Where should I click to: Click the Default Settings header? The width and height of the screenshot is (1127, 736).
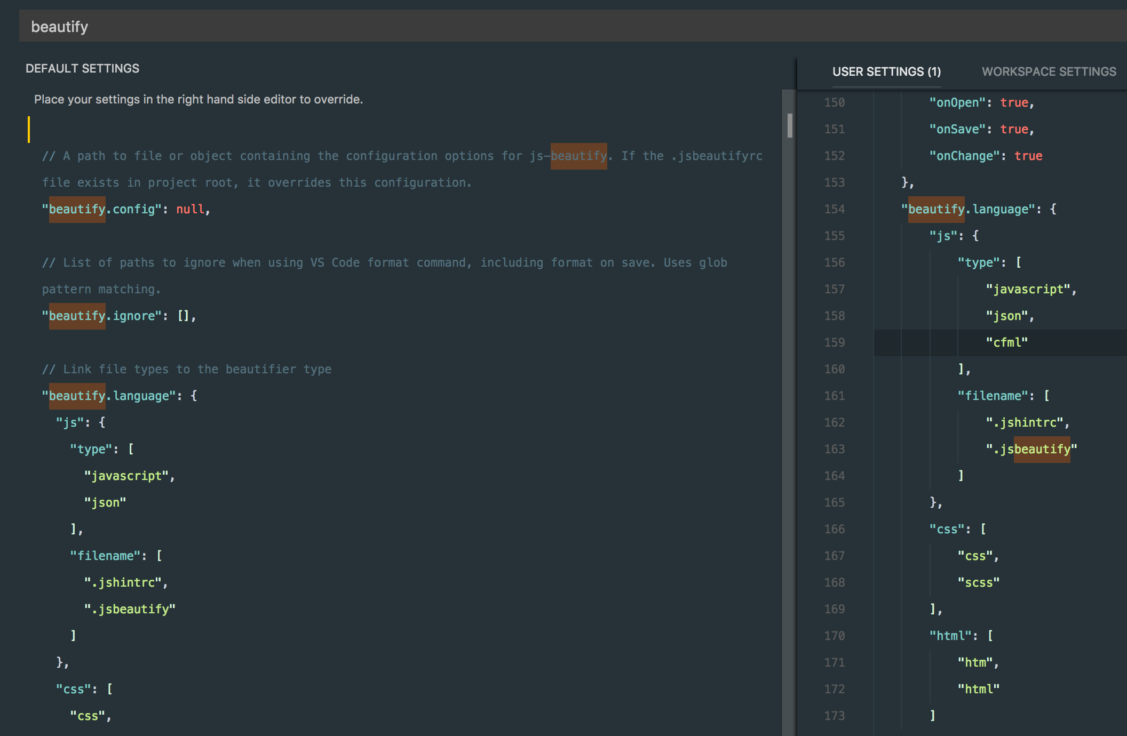(x=82, y=68)
